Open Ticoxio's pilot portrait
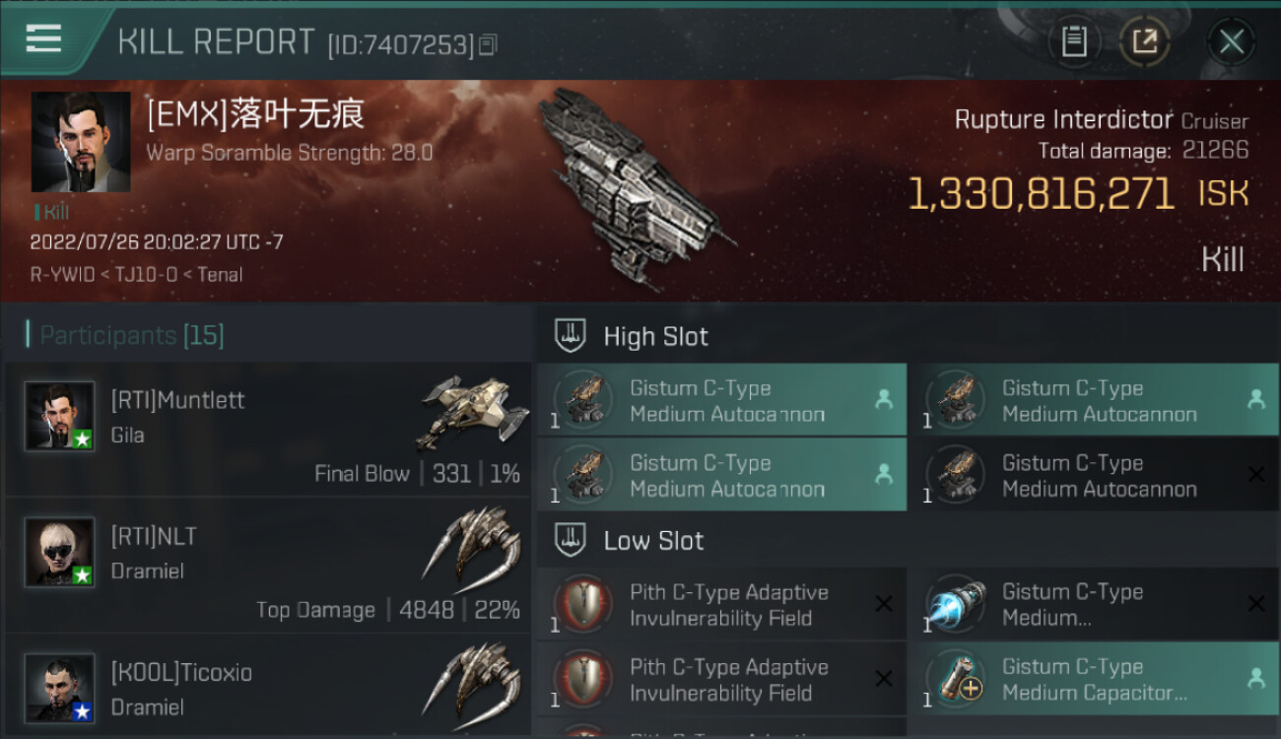Screen dimensions: 1281x739 point(60,688)
